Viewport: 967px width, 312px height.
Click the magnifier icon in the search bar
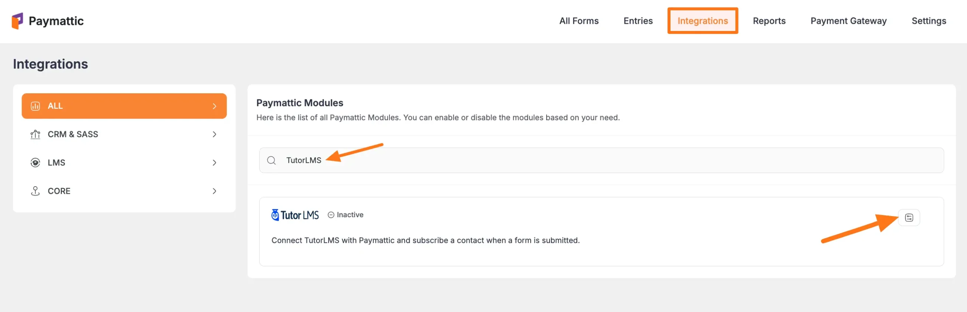(x=272, y=160)
